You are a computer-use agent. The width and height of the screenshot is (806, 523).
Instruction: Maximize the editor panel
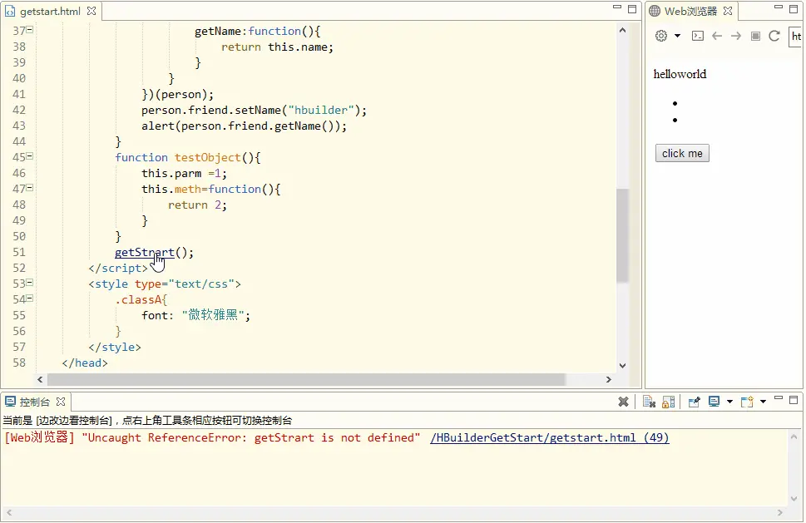click(x=632, y=9)
